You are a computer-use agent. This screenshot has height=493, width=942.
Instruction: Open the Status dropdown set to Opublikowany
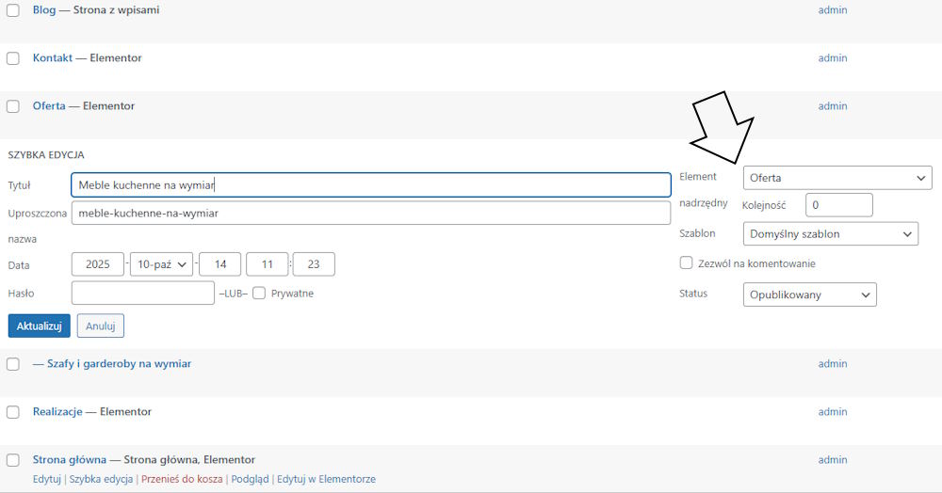point(809,294)
